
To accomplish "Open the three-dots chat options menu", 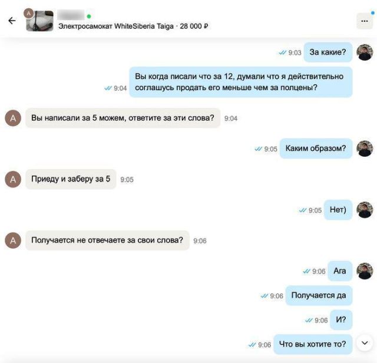I will [x=365, y=21].
